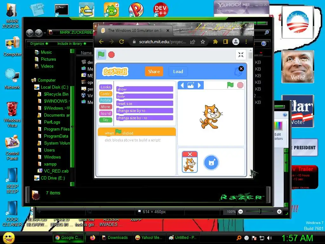Click the 'reset size' block
This screenshot has height=244, width=325.
[x=145, y=103]
